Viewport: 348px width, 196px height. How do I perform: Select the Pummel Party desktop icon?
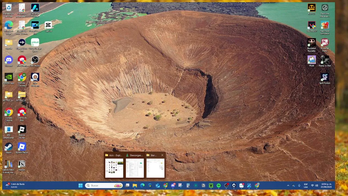click(325, 45)
